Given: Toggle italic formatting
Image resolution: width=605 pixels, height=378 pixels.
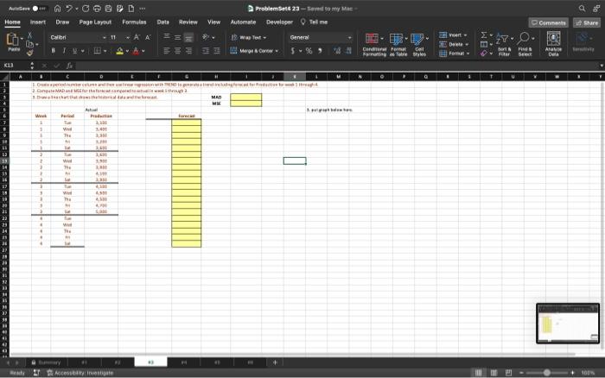Looking at the screenshot, I should click(64, 51).
